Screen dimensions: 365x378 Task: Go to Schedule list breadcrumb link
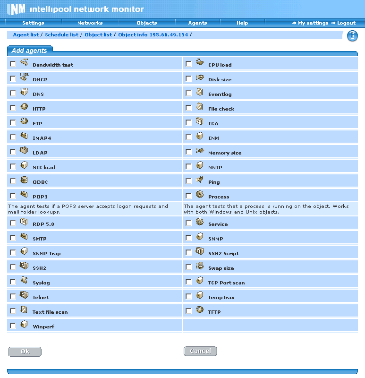(61, 35)
